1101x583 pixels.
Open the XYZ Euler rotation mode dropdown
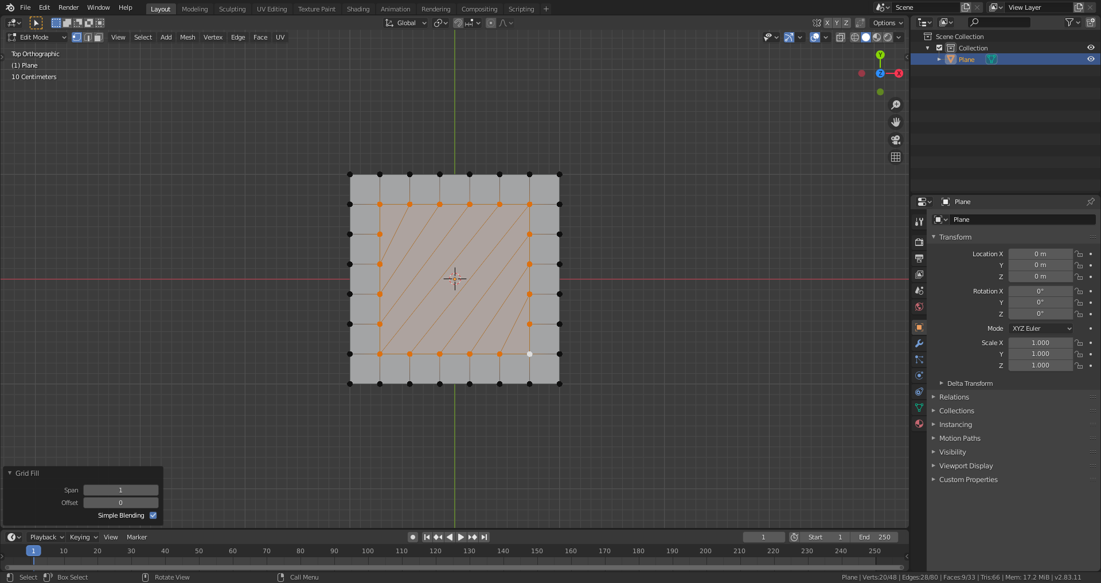coord(1040,328)
